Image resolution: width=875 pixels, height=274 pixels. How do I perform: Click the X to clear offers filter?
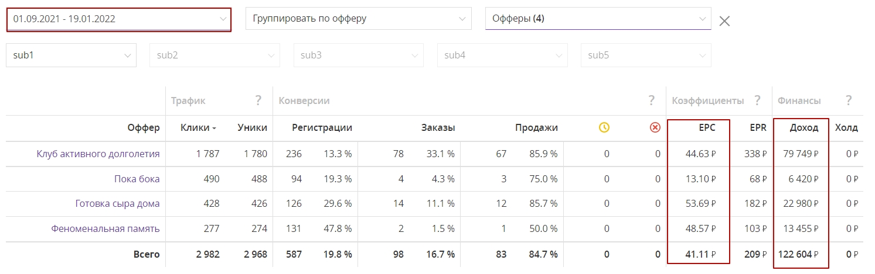724,21
